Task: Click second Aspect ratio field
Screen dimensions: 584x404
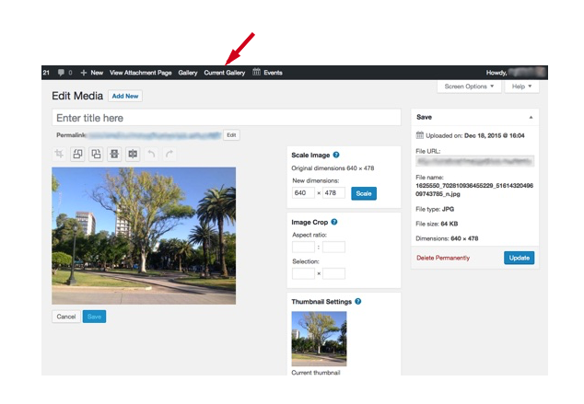Action: 333,247
